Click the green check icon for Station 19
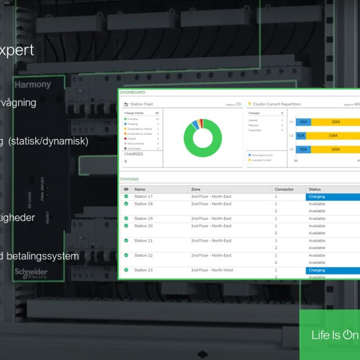 tap(126, 218)
